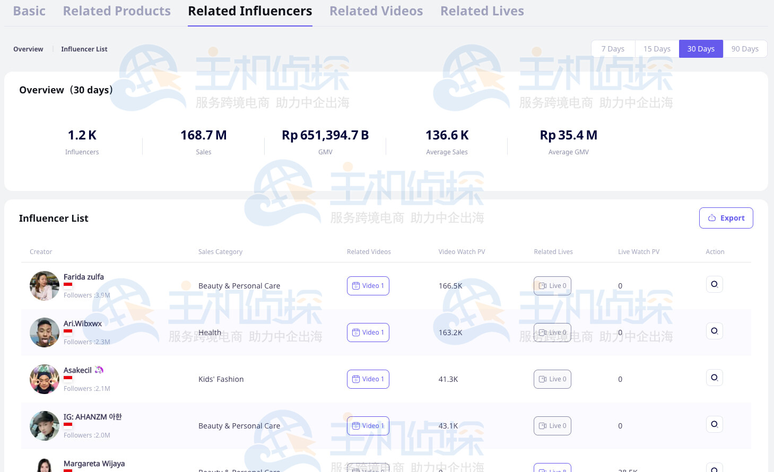Open the action icon for IG: AHANZM
The image size is (774, 472).
714,424
